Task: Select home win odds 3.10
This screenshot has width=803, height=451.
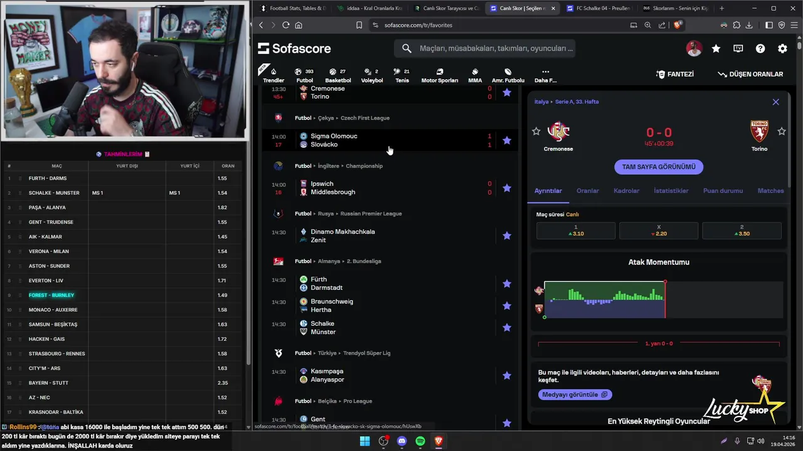Action: coord(576,231)
